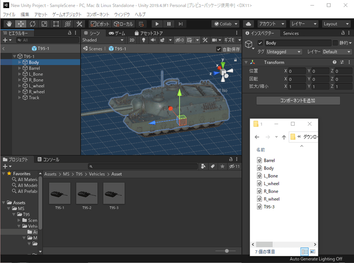Toggle Auto Save checkbox in scene

pyautogui.click(x=219, y=49)
